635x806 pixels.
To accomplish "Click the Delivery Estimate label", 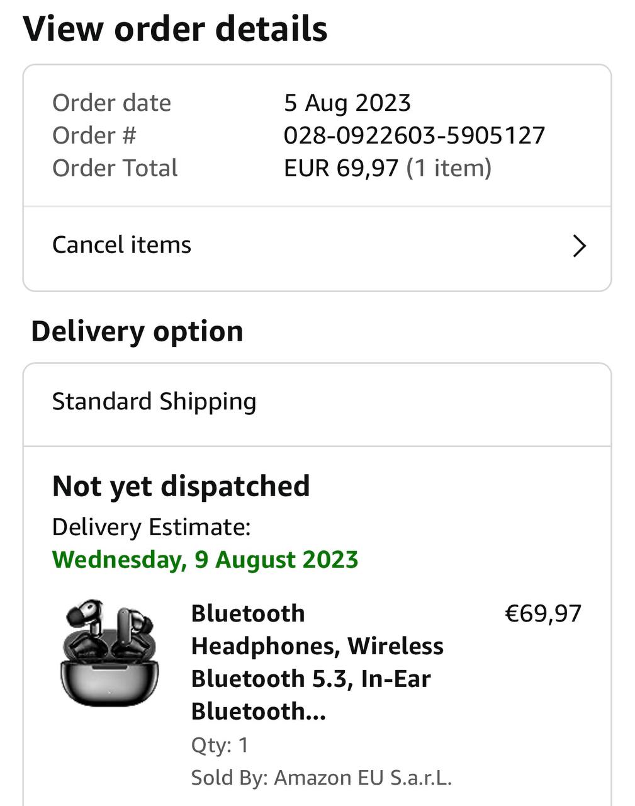I will pyautogui.click(x=151, y=527).
